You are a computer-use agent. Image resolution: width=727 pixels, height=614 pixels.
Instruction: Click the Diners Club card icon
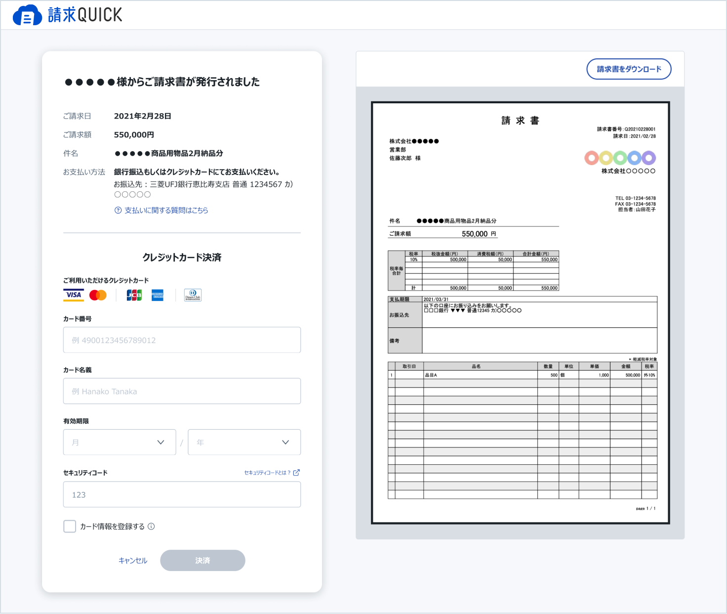coord(193,295)
